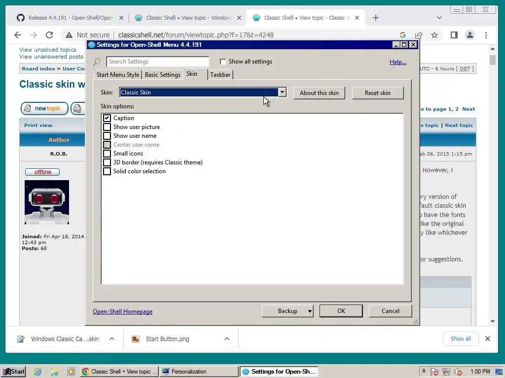Click the Search Settings field
The width and height of the screenshot is (505, 378).
pos(157,62)
